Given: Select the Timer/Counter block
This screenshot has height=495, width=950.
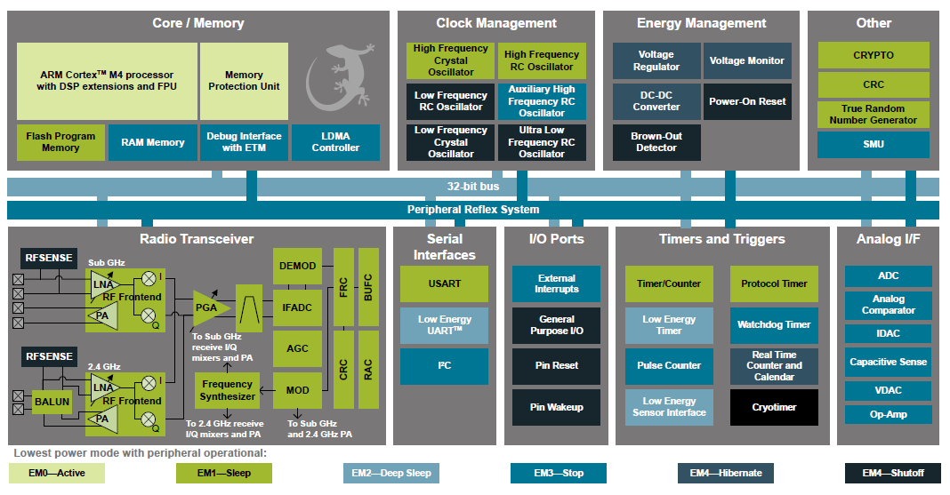Looking at the screenshot, I should [669, 283].
